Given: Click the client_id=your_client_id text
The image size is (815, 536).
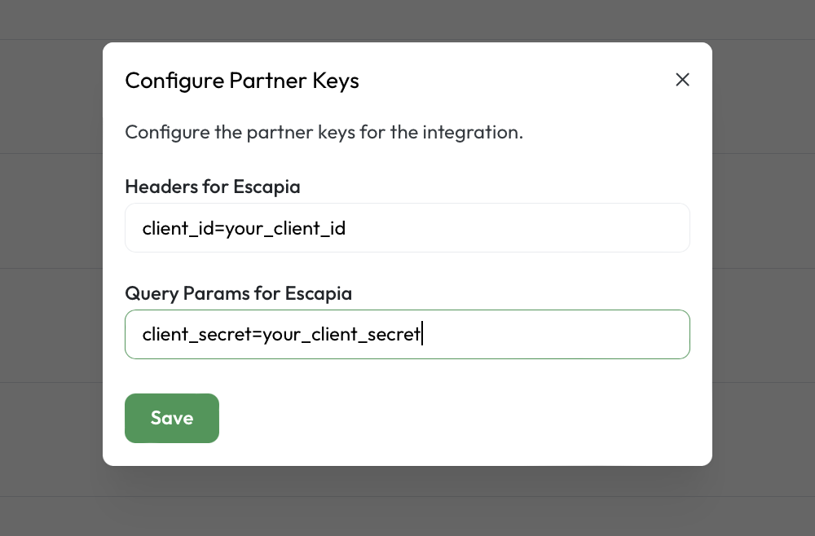Looking at the screenshot, I should point(244,227).
